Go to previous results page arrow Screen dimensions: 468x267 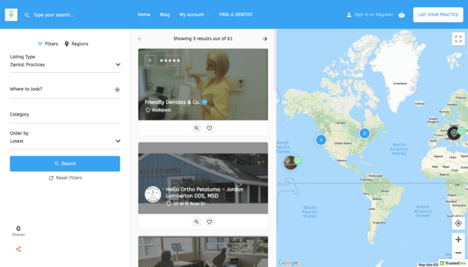pos(140,39)
